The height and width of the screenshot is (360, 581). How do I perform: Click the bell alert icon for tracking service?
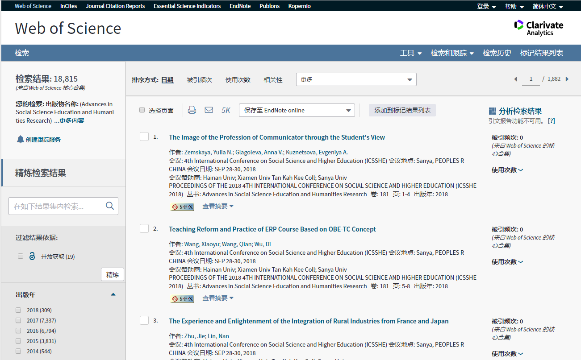click(x=20, y=140)
